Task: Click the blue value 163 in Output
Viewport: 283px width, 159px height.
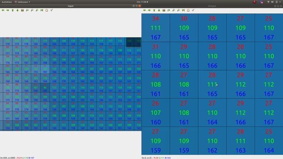Action: coord(241,150)
